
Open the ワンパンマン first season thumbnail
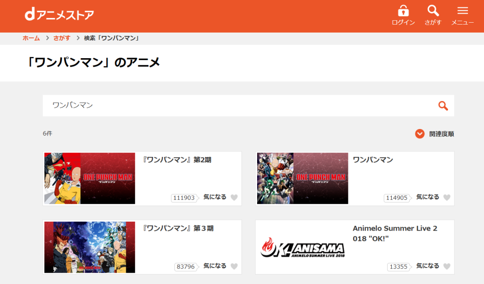302,179
